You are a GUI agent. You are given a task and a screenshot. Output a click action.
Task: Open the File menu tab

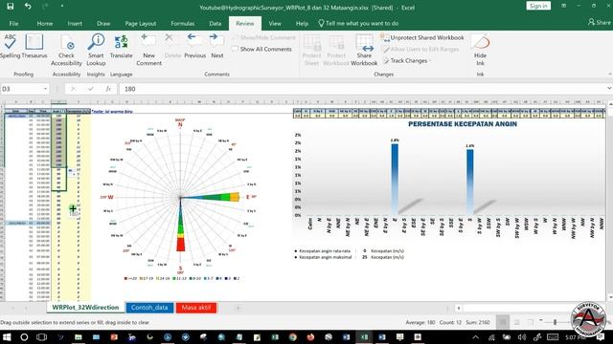(13, 23)
